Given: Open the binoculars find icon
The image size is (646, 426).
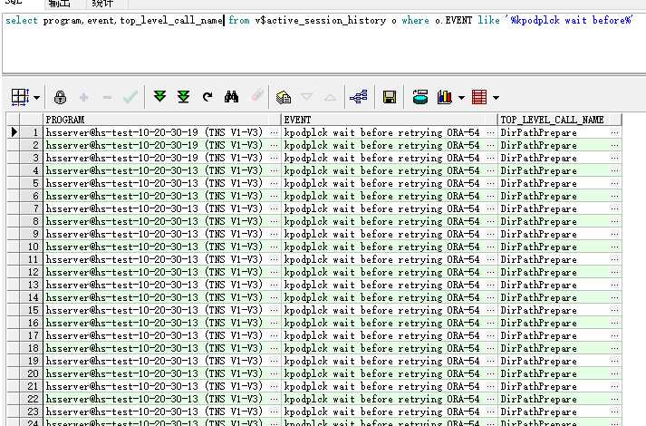Looking at the screenshot, I should click(232, 97).
